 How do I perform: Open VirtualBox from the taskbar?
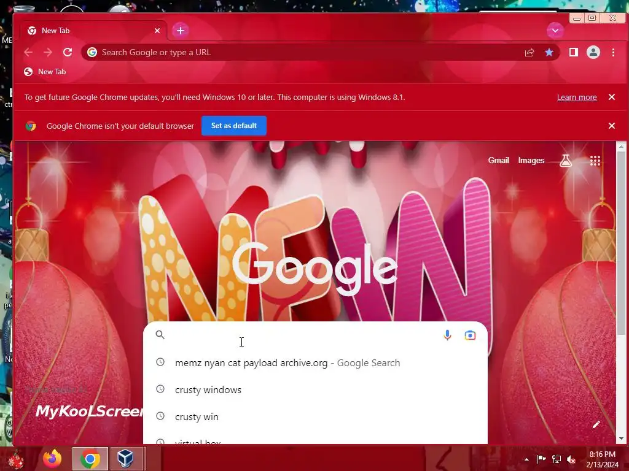125,459
